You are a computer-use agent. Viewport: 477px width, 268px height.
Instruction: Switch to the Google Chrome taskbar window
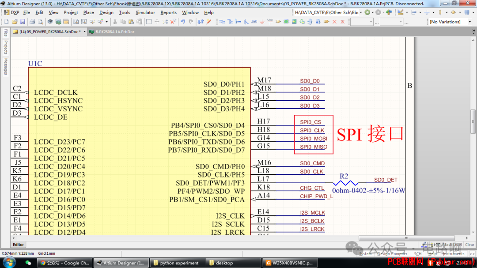(65, 263)
